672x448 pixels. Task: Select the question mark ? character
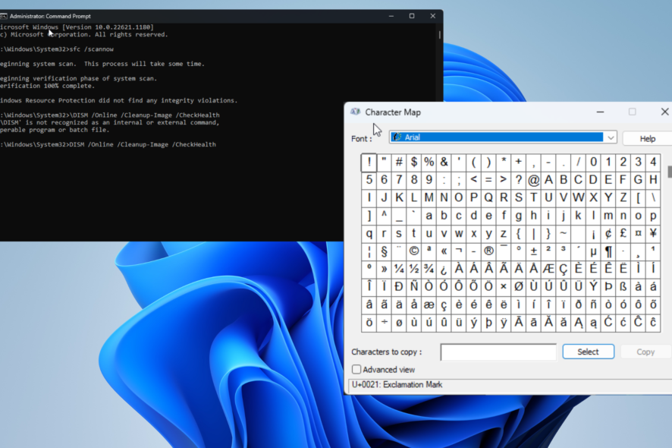point(519,180)
